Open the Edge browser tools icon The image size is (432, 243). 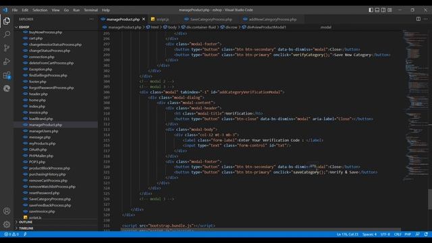[x=7, y=88]
